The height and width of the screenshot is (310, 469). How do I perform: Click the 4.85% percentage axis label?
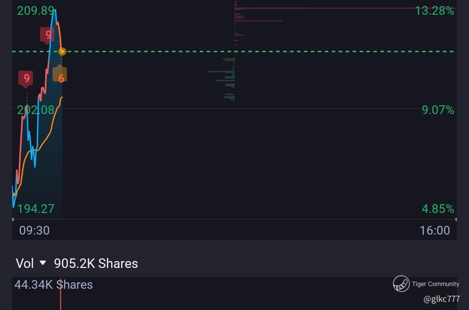coord(438,209)
